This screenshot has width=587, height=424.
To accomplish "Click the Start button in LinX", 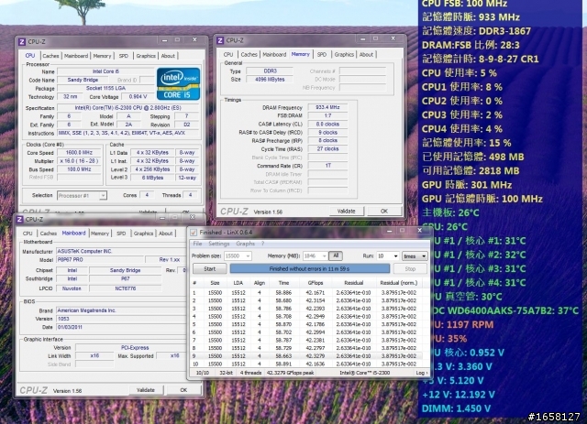I will [x=210, y=269].
